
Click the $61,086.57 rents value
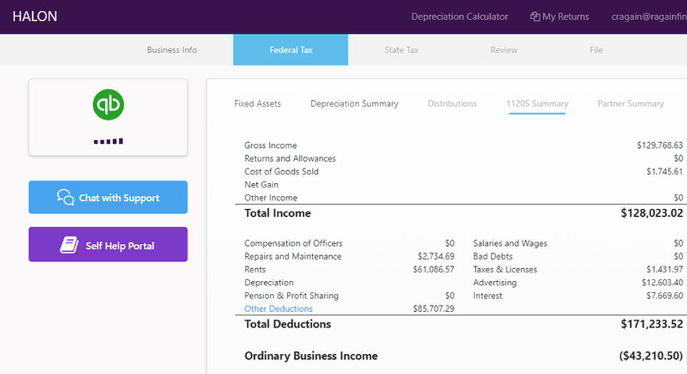coord(434,270)
